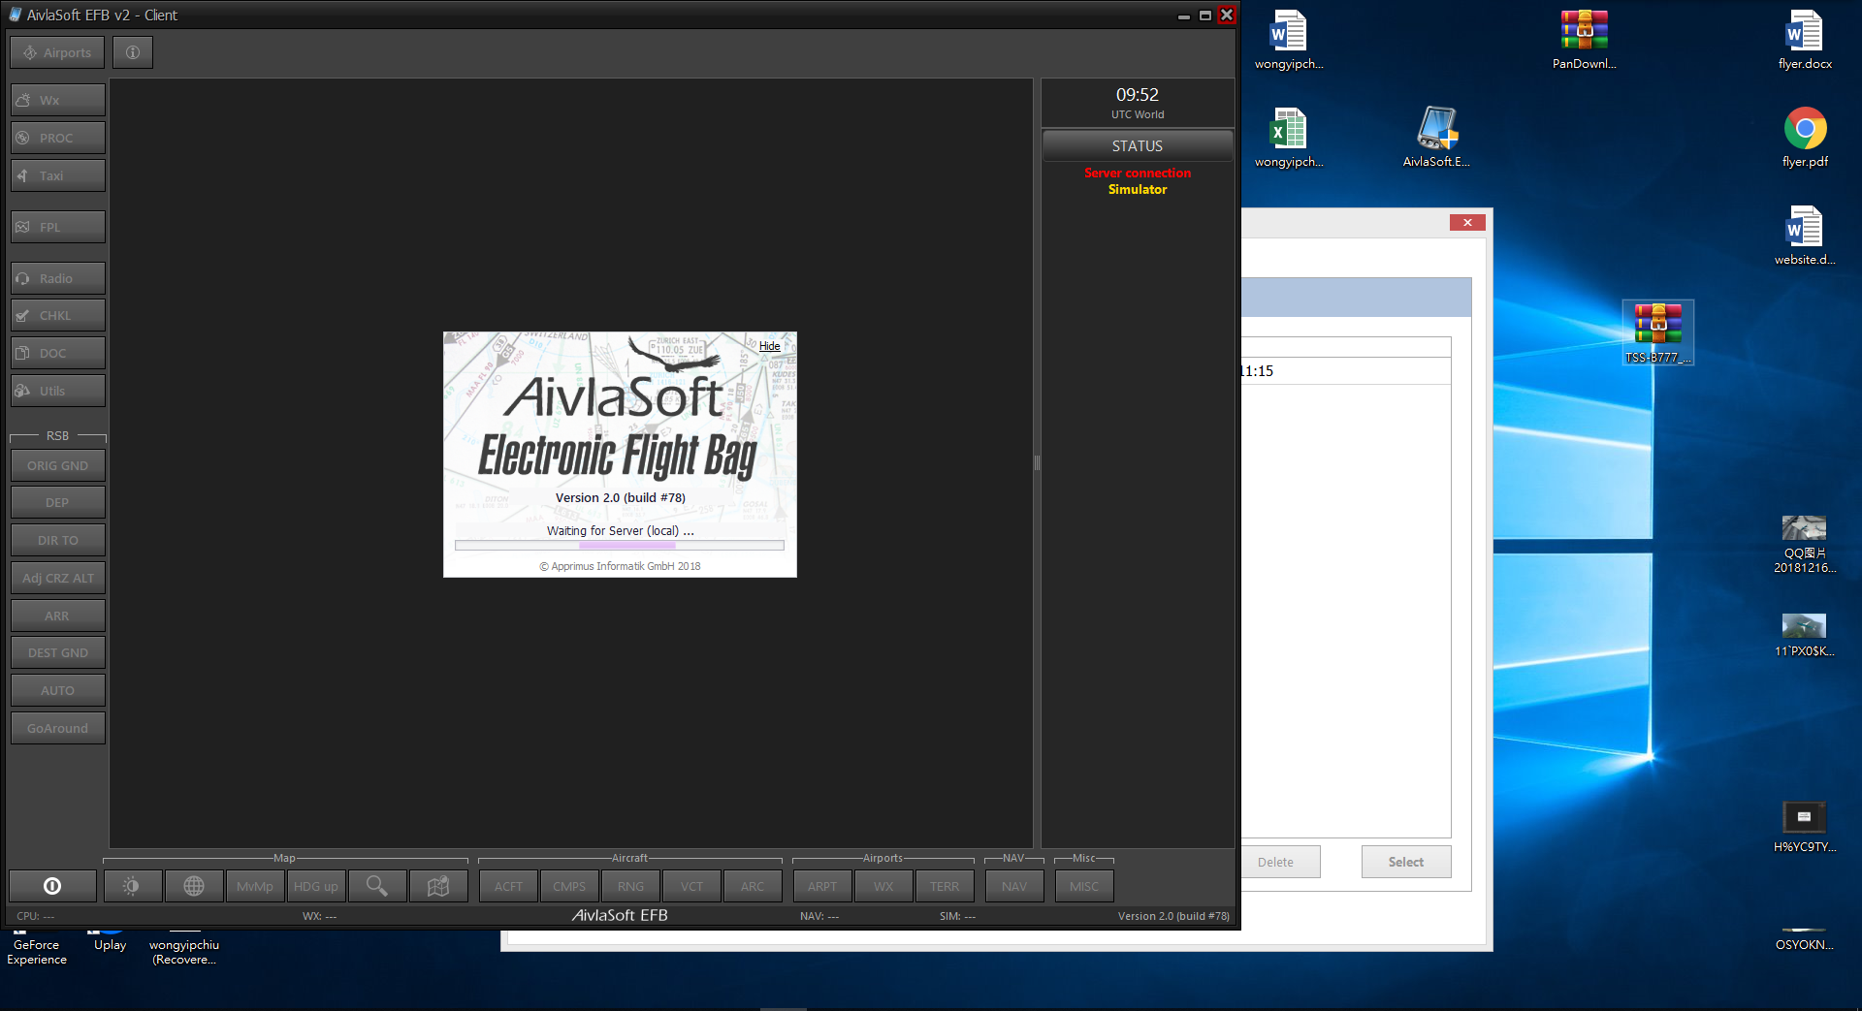Toggle the NAV button
Viewport: 1862px width, 1011px height.
click(1014, 886)
